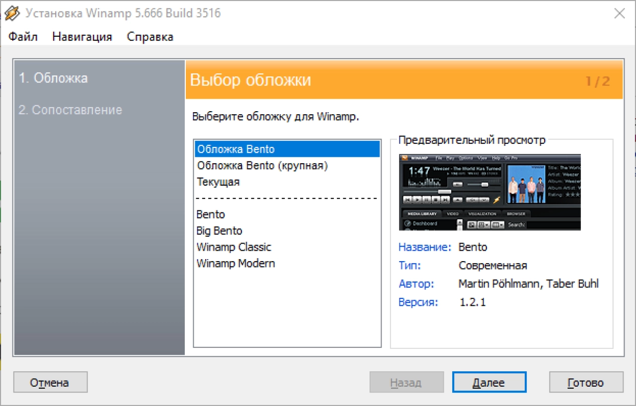
Task: Close the Winamp setup window
Action: tap(620, 13)
